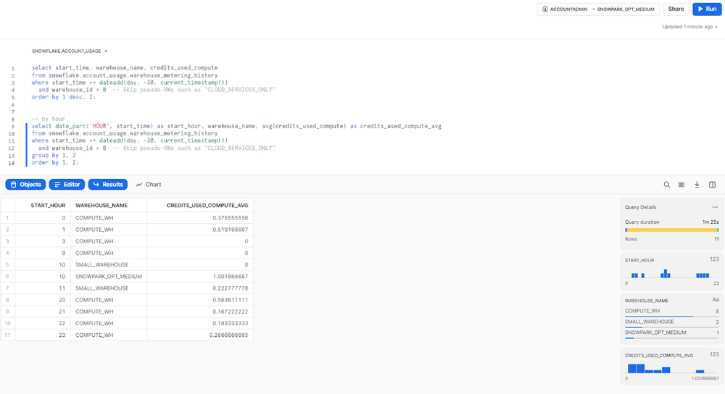Image resolution: width=725 pixels, height=394 pixels.
Task: Toggle the Editor pane visibility
Action: point(65,185)
